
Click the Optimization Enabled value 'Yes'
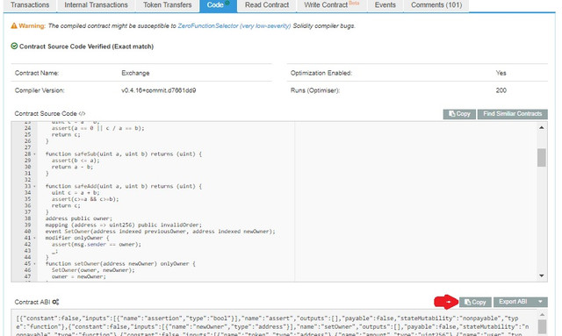click(x=501, y=73)
